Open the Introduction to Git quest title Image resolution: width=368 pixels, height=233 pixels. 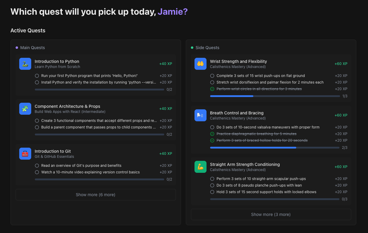(x=53, y=151)
